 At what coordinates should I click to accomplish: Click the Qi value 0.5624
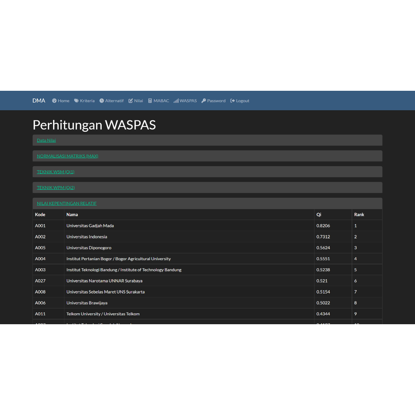(x=323, y=248)
